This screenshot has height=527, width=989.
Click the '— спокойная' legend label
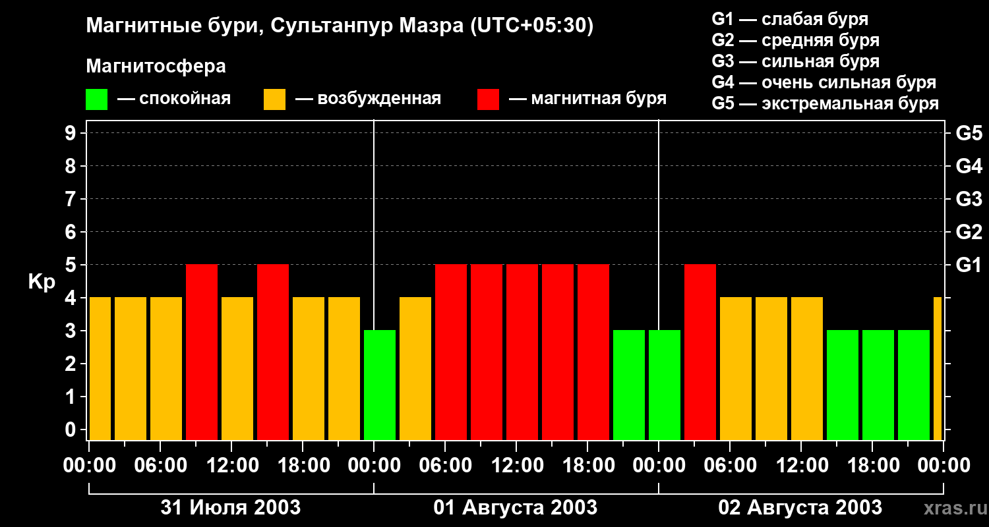point(174,99)
